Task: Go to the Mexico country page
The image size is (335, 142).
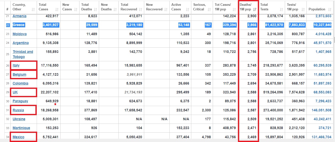Action: pos(18,137)
